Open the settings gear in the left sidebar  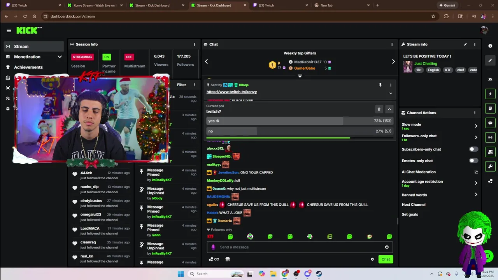coord(8,108)
